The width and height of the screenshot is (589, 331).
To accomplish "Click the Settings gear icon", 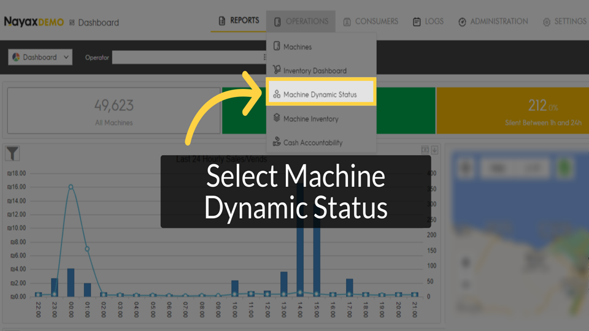I will (x=547, y=22).
